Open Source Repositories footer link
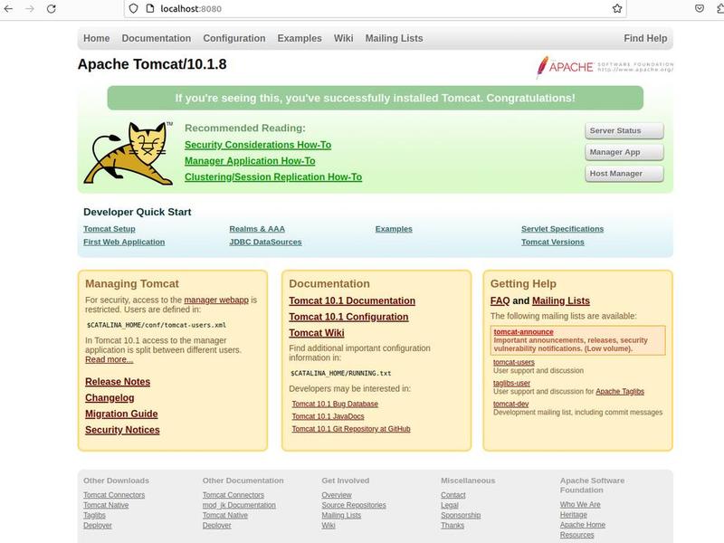Viewport: 724px width, 543px height. pyautogui.click(x=354, y=505)
